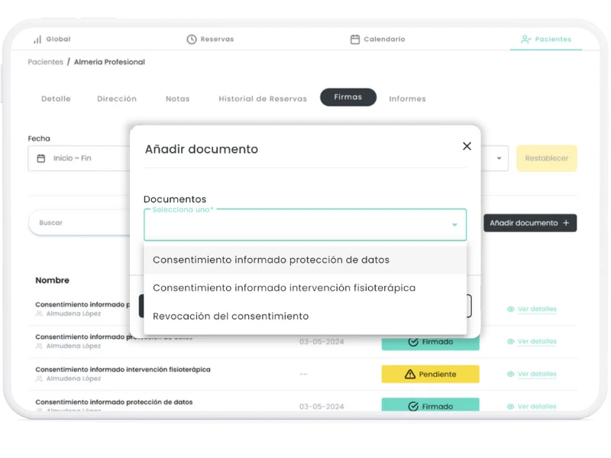Image resolution: width=611 pixels, height=458 pixels.
Task: Click eye icon in first document row
Action: (510, 309)
